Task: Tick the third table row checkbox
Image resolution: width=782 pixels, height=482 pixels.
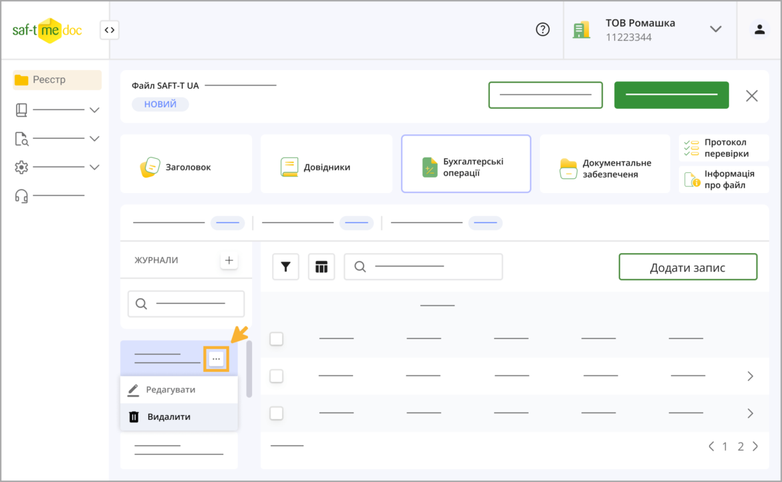Action: click(276, 413)
